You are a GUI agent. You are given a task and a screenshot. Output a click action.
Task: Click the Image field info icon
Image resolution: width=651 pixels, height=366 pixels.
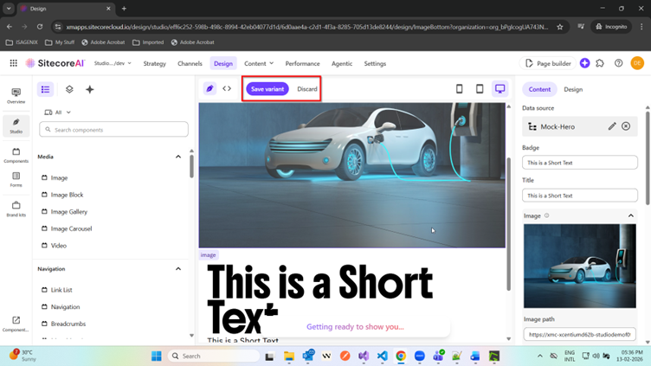(547, 215)
